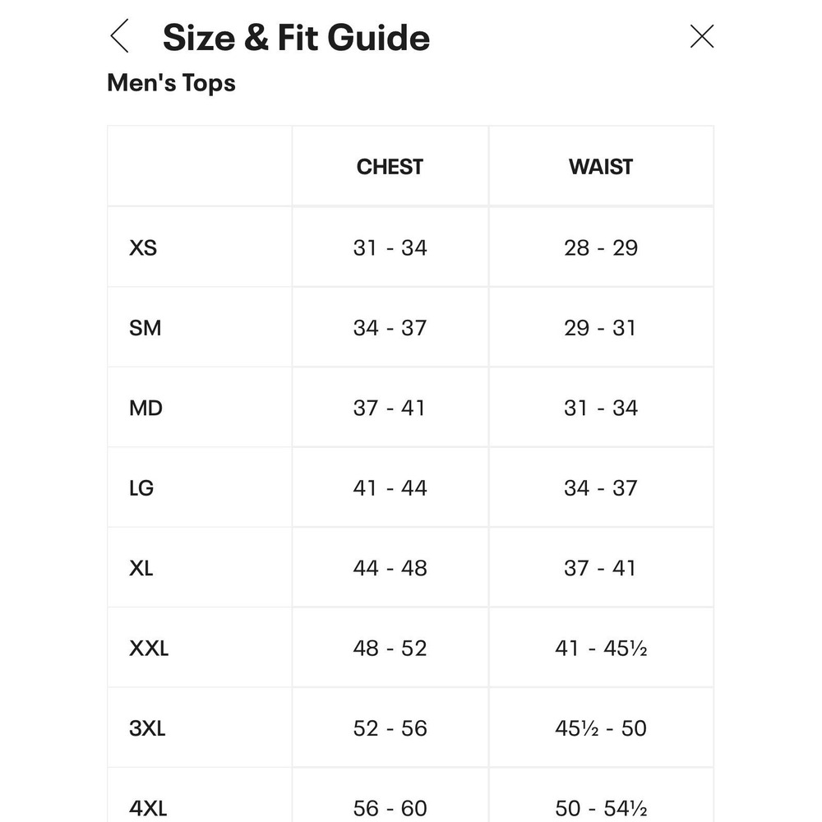Image resolution: width=822 pixels, height=822 pixels.
Task: Select the LG size row label
Action: 141,488
